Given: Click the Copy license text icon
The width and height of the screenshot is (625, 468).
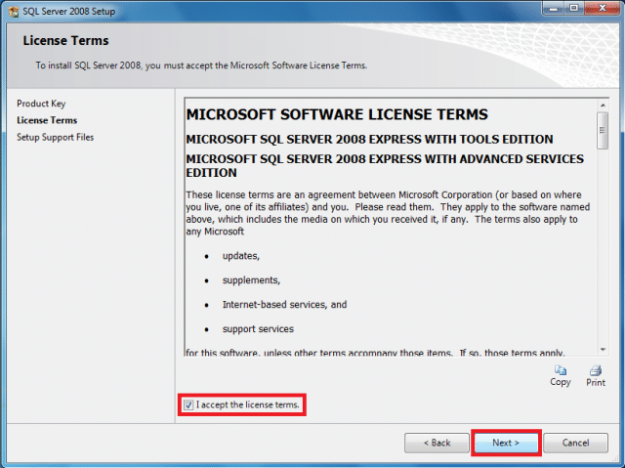Looking at the screenshot, I should (560, 376).
